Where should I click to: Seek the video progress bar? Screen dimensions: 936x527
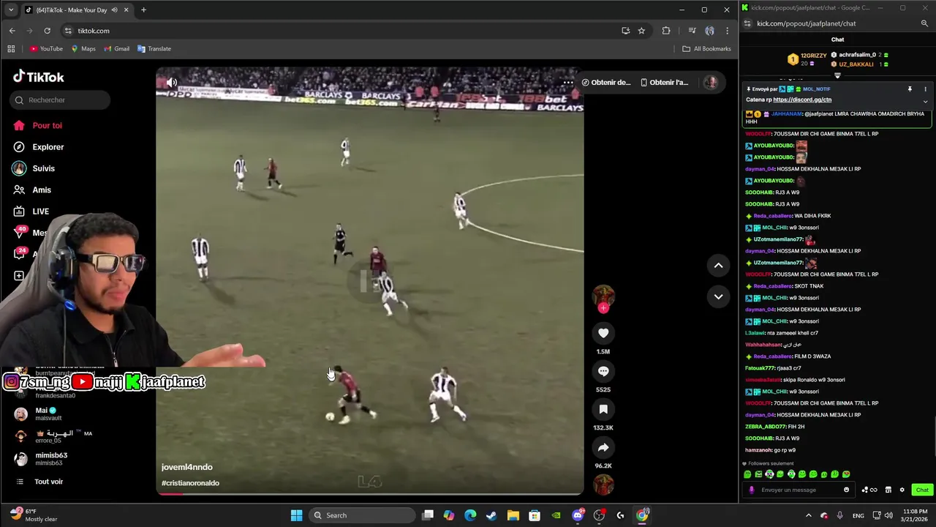point(370,493)
